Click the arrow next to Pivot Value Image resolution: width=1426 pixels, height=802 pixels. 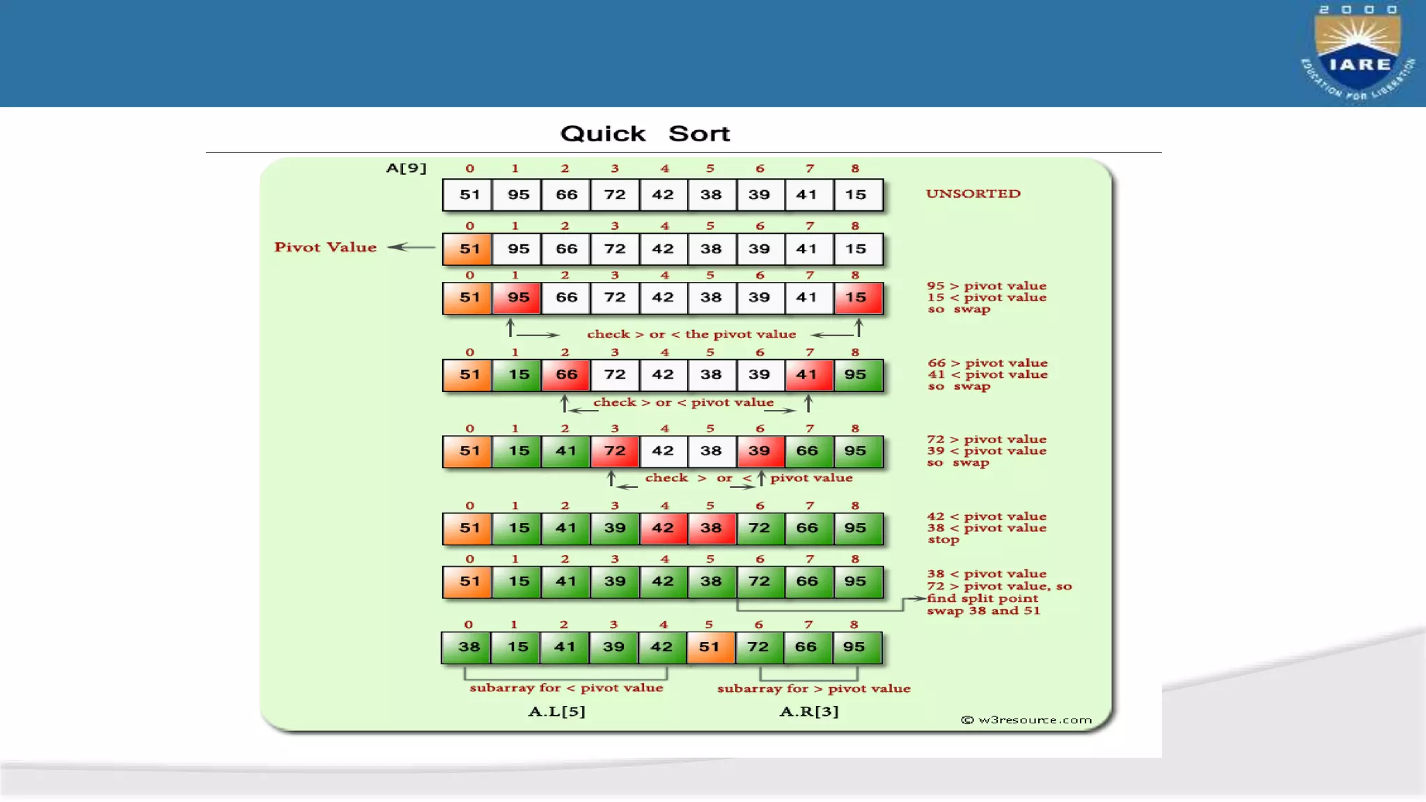pos(411,247)
